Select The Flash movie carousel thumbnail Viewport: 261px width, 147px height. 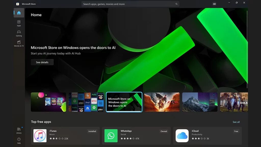(x=162, y=102)
